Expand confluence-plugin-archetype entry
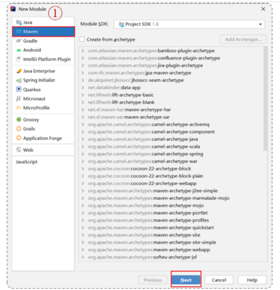This screenshot has height=290, width=280. click(x=83, y=58)
